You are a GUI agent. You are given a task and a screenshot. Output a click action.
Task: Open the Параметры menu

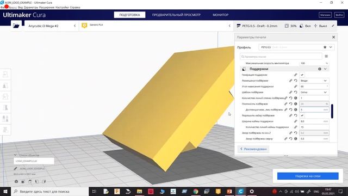31,7
